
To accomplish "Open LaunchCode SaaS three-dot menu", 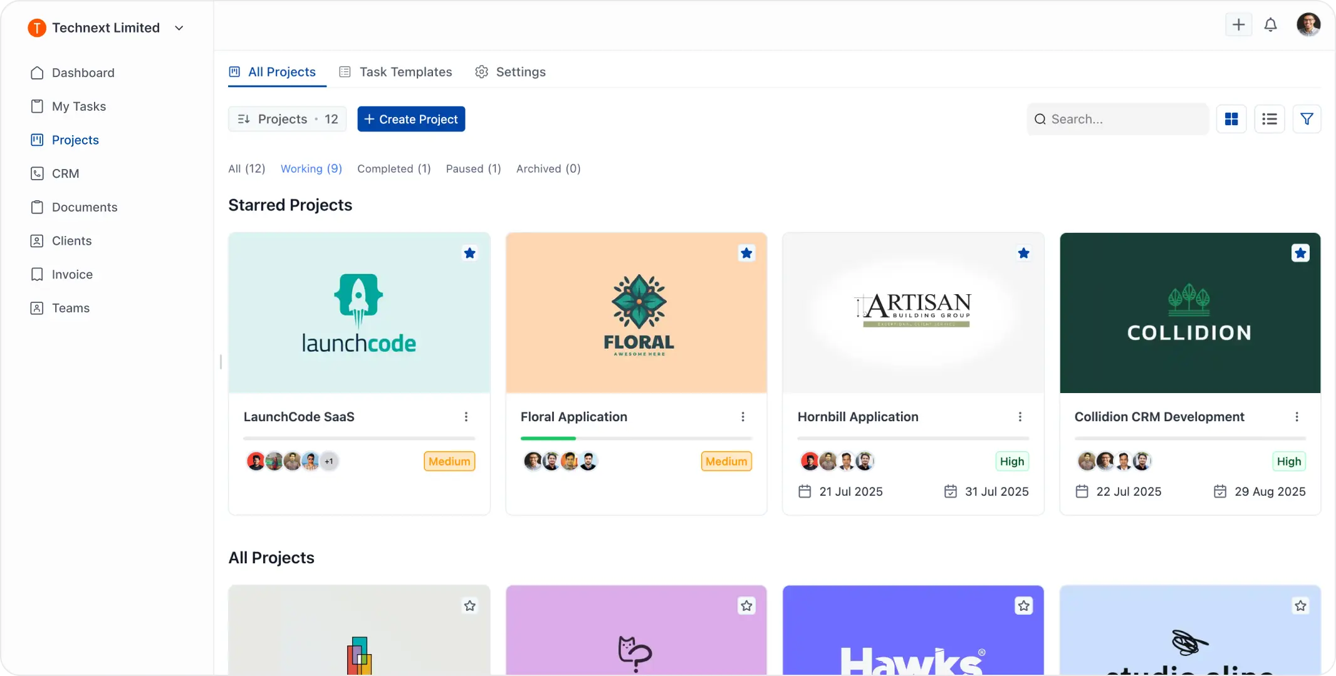I will click(x=466, y=417).
